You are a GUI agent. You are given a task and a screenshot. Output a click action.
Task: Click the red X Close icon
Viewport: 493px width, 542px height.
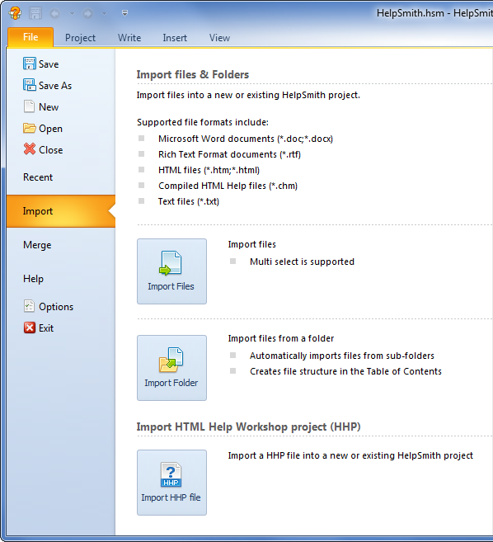[x=30, y=149]
